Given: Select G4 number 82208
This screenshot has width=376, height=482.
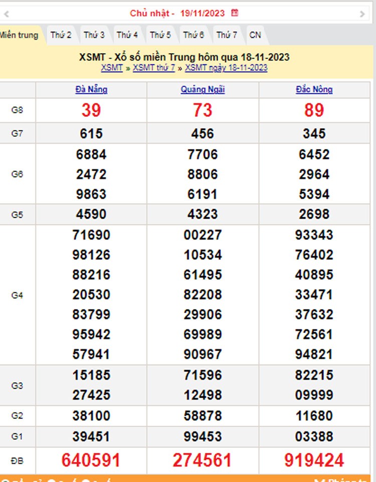Looking at the screenshot, I should (203, 295).
